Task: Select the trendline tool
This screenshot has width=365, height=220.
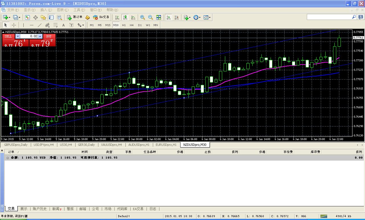Action: click(x=40, y=25)
